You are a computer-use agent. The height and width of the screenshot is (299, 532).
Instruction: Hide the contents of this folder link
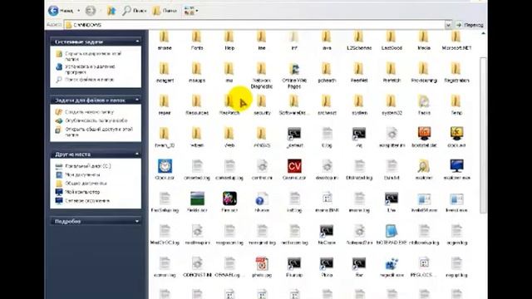coord(93,56)
